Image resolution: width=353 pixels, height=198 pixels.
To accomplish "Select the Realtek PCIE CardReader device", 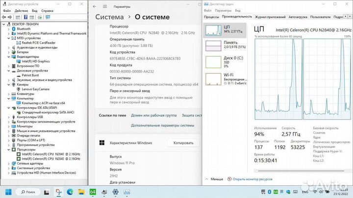I will click(x=39, y=43).
